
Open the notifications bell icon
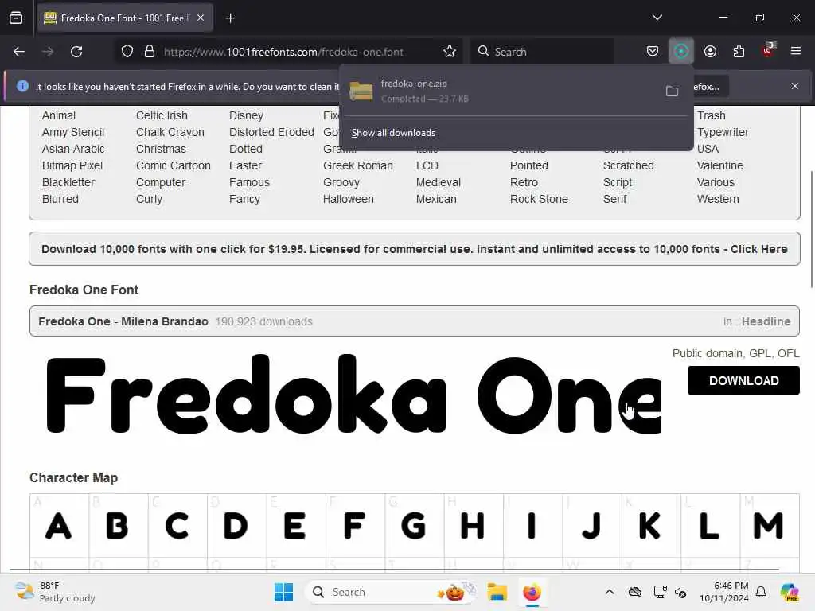(x=761, y=592)
